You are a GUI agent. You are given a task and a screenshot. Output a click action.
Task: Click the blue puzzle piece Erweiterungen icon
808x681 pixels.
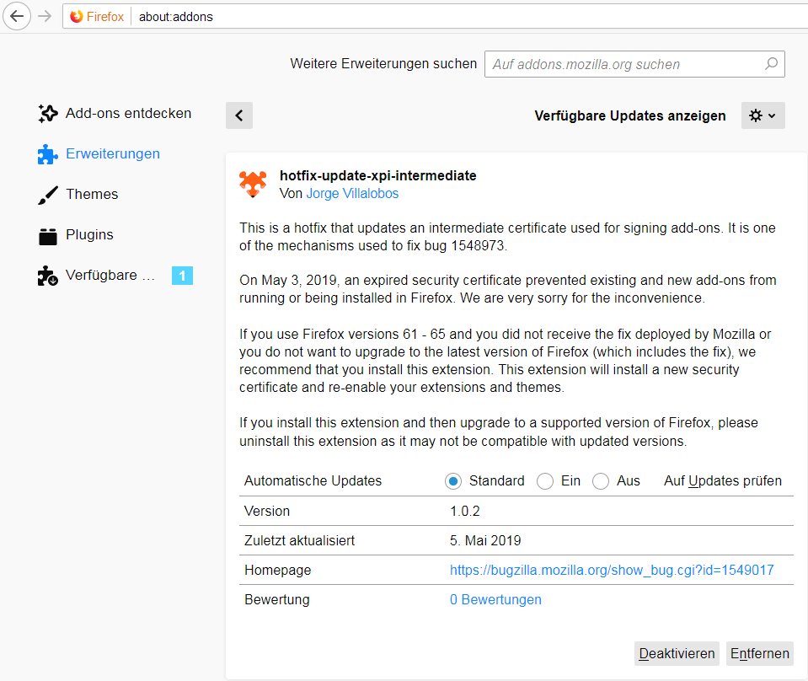pos(48,154)
